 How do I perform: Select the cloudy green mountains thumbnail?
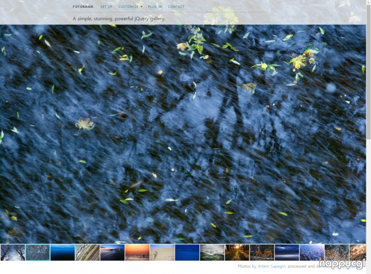212,253
